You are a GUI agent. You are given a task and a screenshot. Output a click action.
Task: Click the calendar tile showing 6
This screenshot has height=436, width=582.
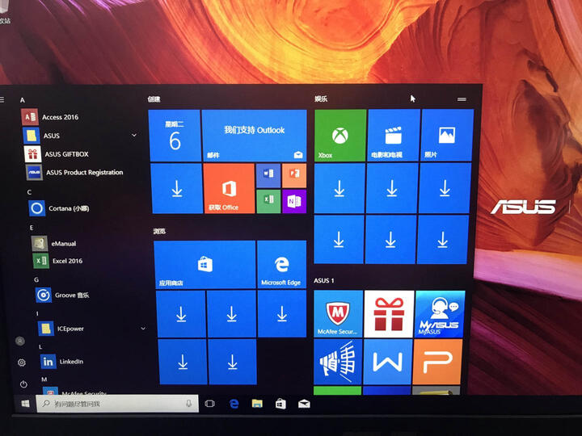point(175,136)
